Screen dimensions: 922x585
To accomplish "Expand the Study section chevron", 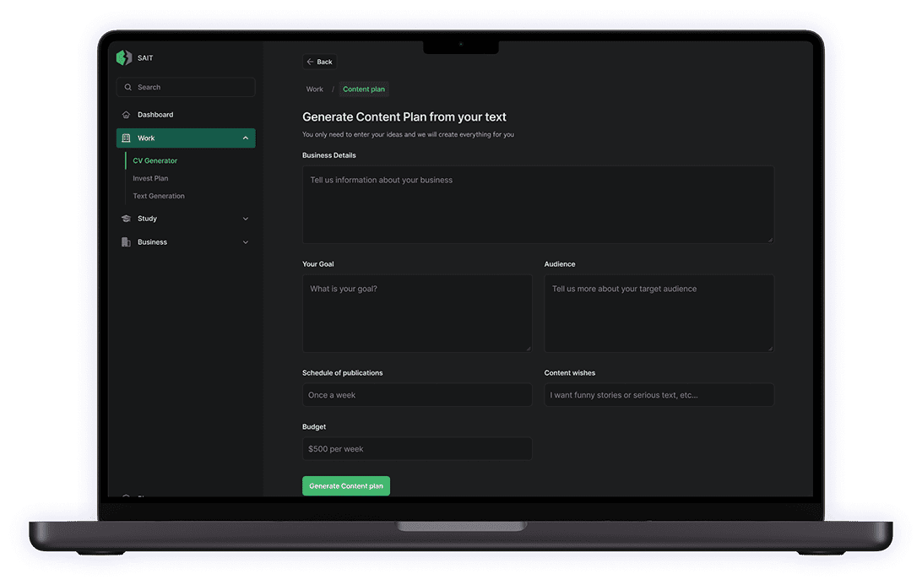I will click(x=246, y=219).
